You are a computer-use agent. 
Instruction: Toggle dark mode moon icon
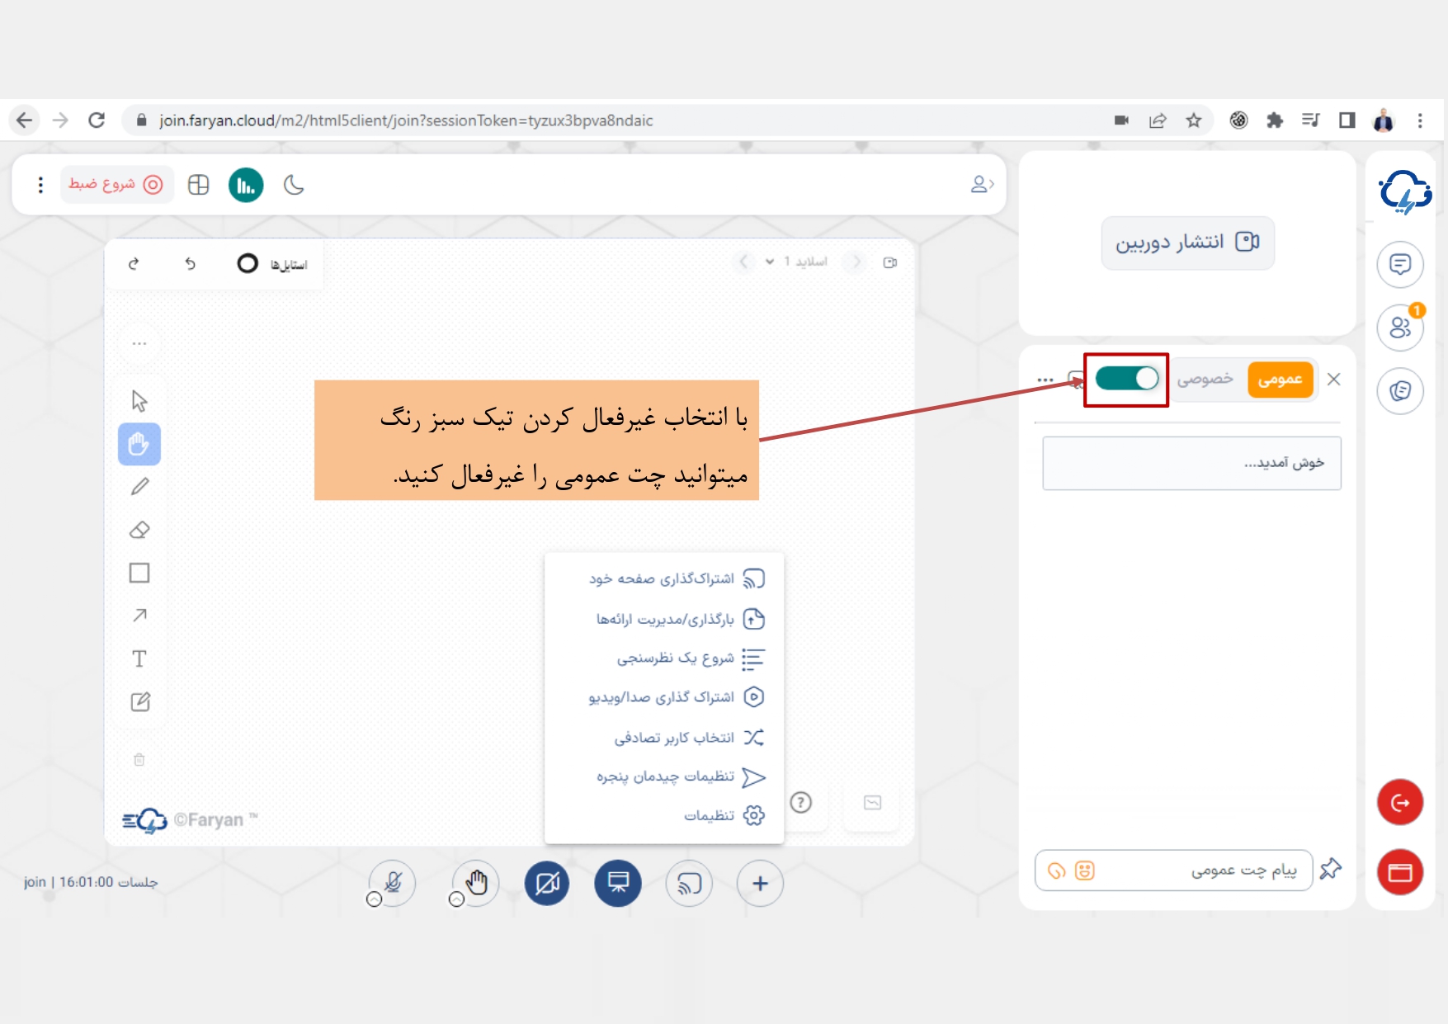[294, 185]
